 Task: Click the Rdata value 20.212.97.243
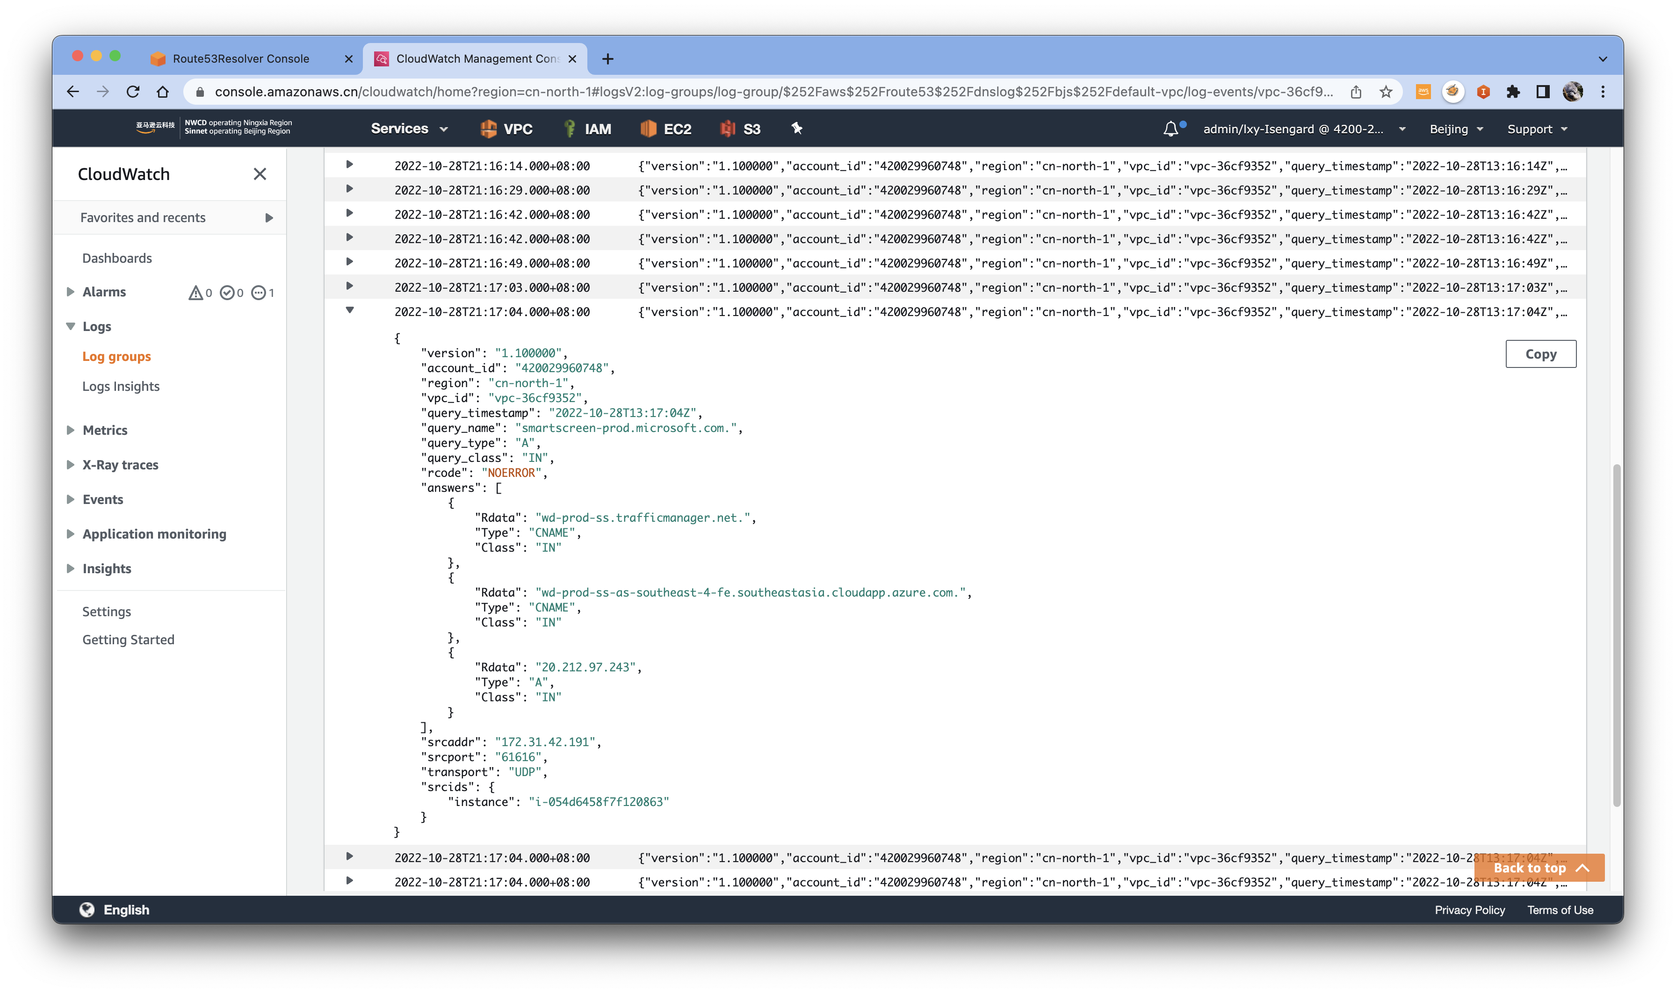pyautogui.click(x=585, y=667)
